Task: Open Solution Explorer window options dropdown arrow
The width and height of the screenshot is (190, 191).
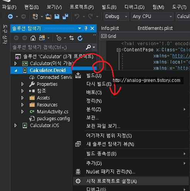Action: (80, 28)
